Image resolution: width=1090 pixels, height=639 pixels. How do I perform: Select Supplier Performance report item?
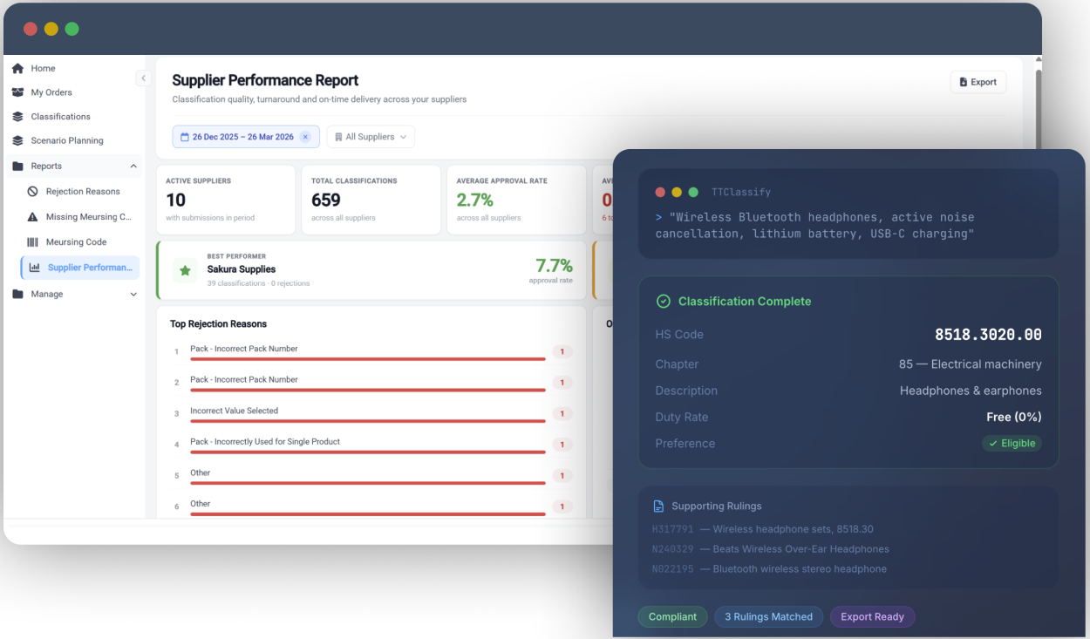click(89, 268)
